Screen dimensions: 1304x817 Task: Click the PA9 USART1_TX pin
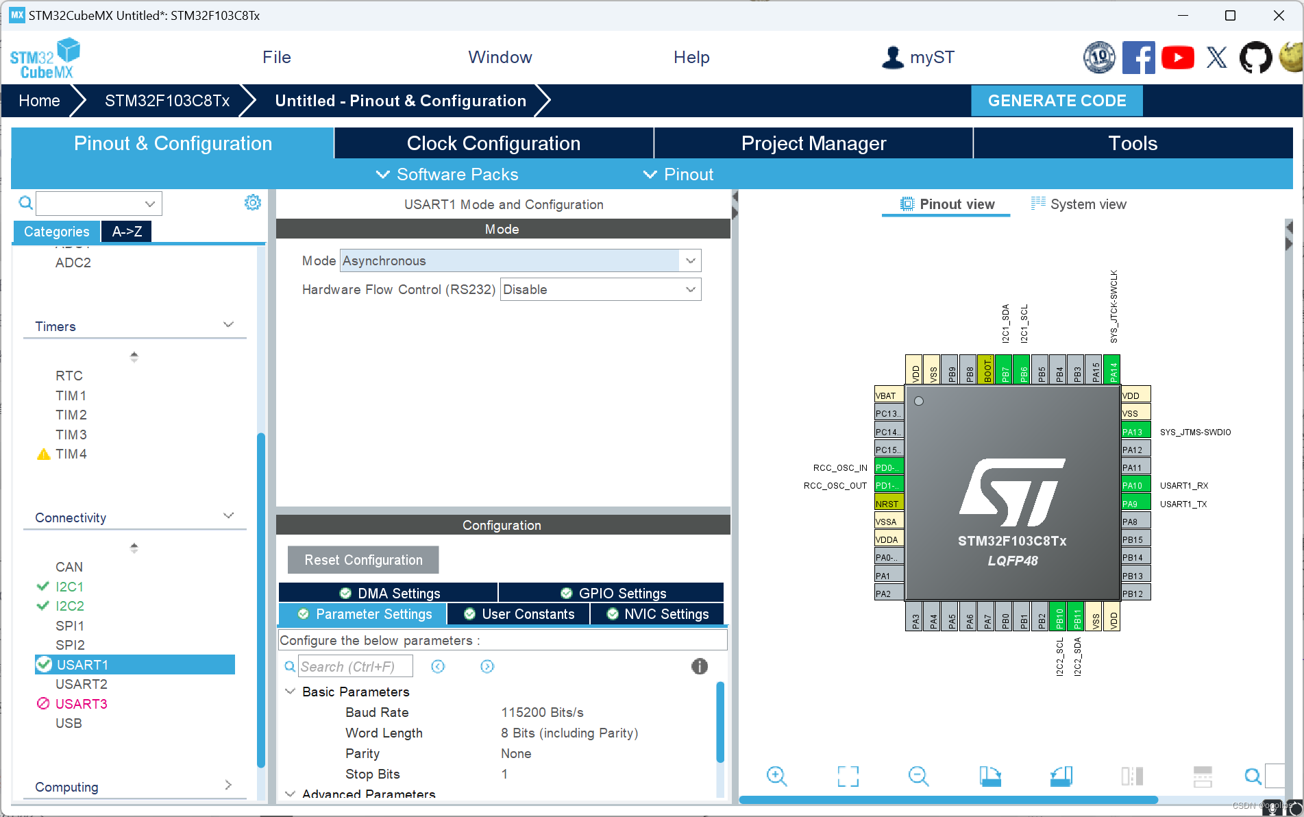tap(1135, 504)
